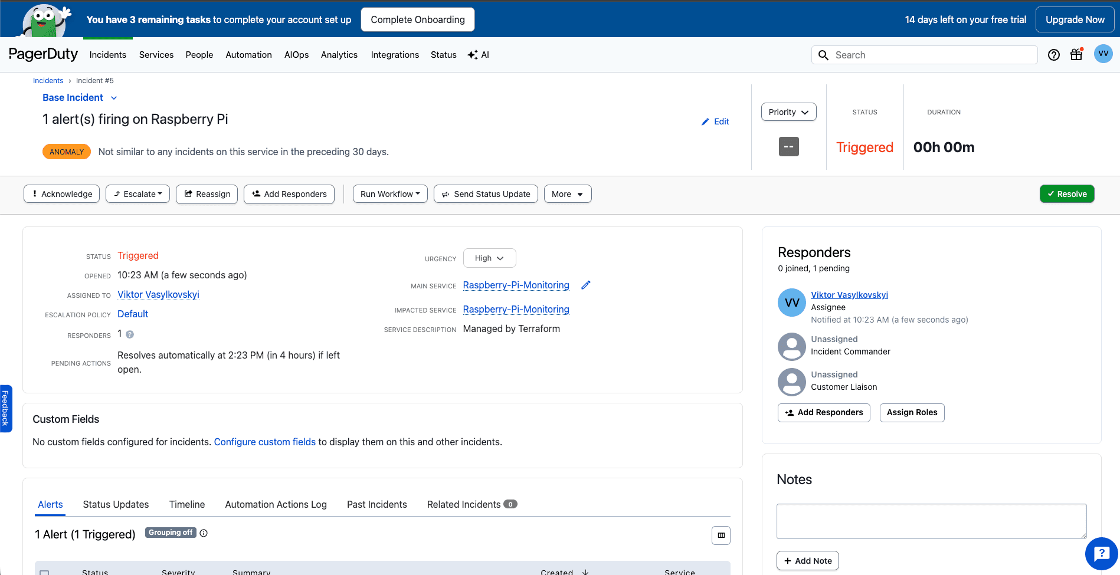Open the AI sparkle menu item
This screenshot has width=1120, height=575.
tap(479, 55)
